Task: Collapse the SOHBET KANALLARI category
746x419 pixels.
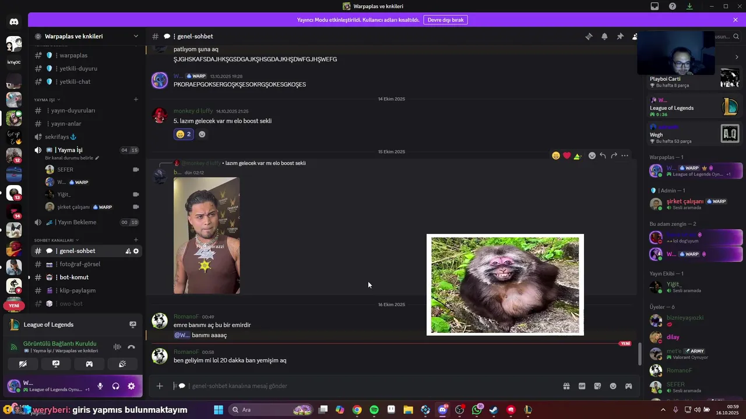Action: [x=56, y=240]
